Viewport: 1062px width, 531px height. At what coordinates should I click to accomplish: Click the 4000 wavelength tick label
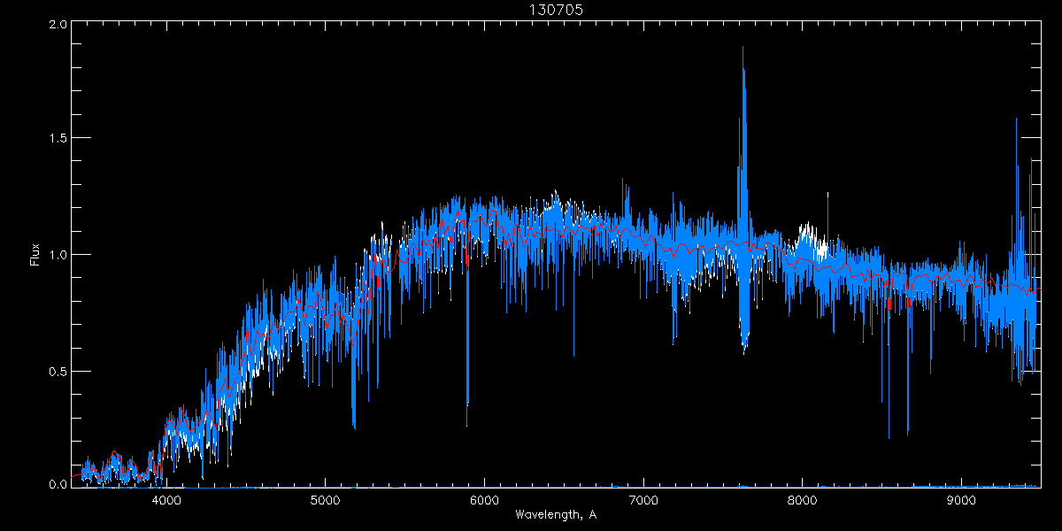point(166,499)
